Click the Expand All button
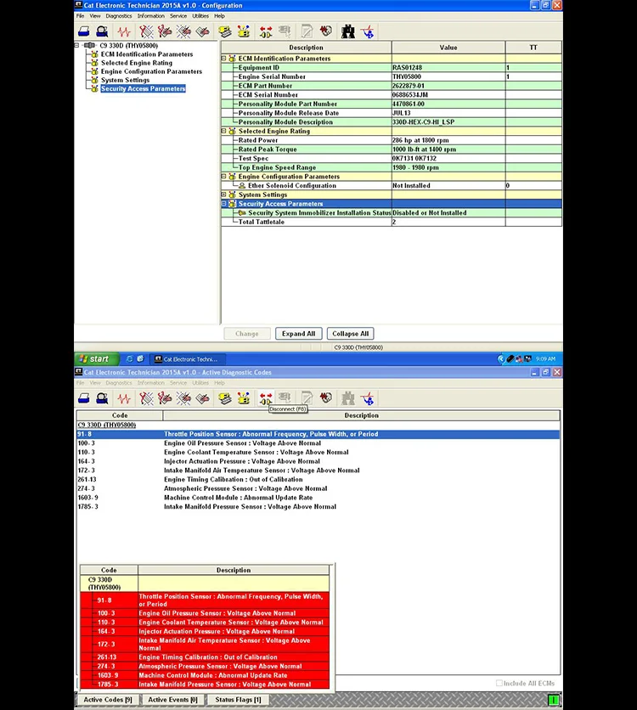 [x=298, y=334]
